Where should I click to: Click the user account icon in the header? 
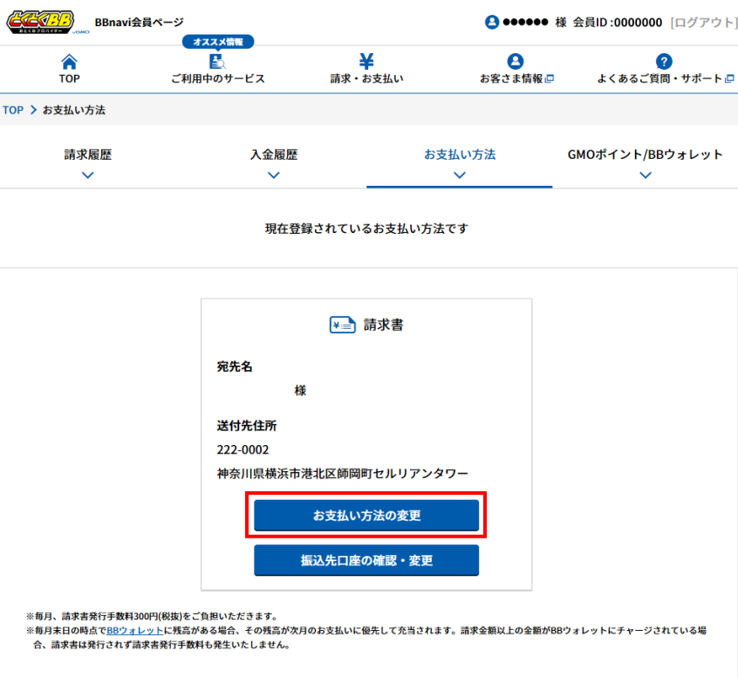coord(491,22)
